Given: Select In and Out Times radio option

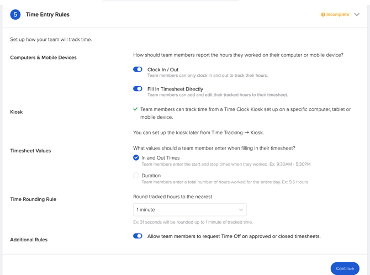Looking at the screenshot, I should pos(136,157).
